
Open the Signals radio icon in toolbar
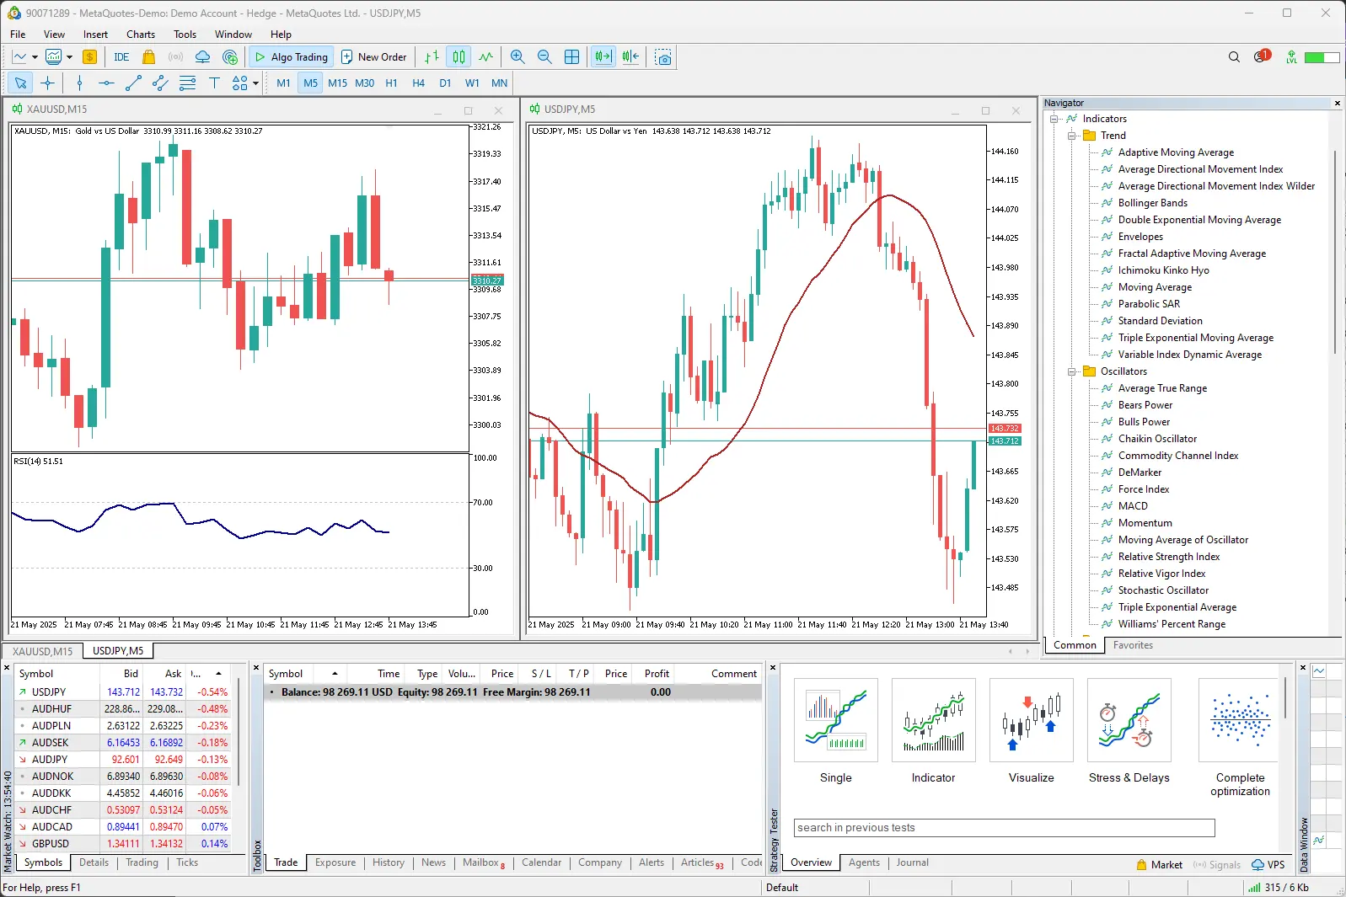pos(175,57)
